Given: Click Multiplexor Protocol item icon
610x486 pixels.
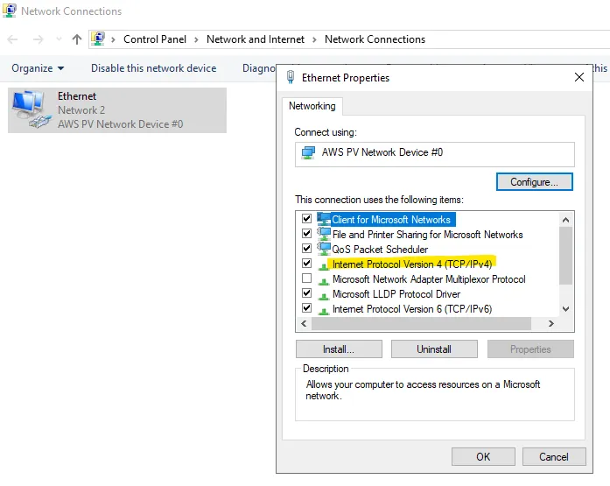Looking at the screenshot, I should click(323, 280).
